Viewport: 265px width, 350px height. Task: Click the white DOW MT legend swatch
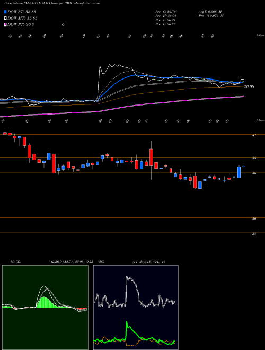5,19
